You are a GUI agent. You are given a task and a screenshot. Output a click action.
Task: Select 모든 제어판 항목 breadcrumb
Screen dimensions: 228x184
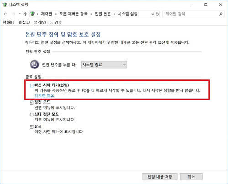pyautogui.click(x=73, y=14)
